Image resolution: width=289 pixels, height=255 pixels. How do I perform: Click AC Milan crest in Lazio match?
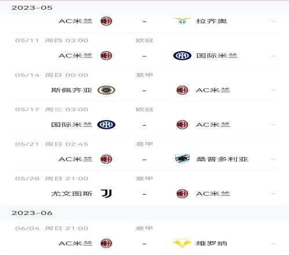click(106, 21)
